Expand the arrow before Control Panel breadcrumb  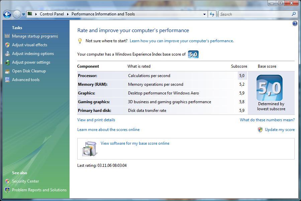[x=36, y=14]
